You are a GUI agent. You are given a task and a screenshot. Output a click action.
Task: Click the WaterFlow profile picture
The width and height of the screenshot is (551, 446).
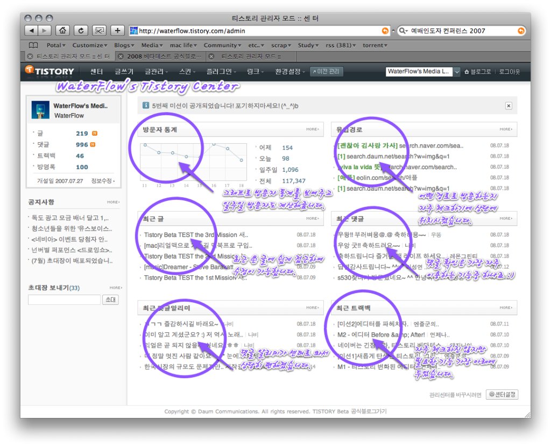click(x=40, y=110)
